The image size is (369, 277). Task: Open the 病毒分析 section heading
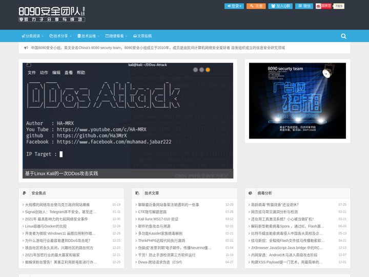click(264, 193)
